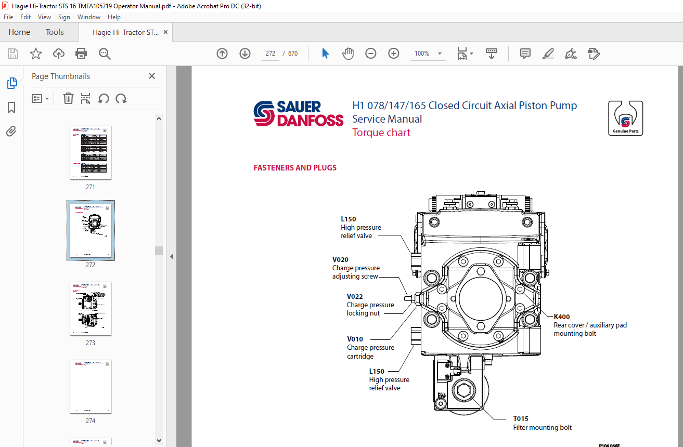Screen dimensions: 683x447
Task: Activate the Hand pan tool
Action: [x=348, y=54]
